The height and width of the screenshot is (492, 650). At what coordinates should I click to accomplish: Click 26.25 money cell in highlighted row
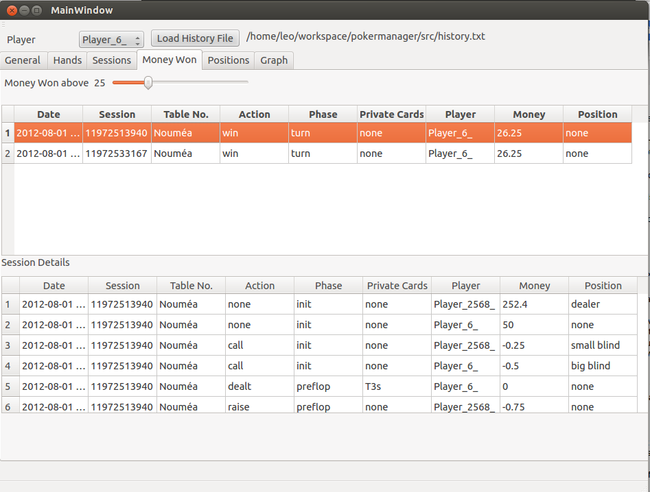tap(529, 133)
